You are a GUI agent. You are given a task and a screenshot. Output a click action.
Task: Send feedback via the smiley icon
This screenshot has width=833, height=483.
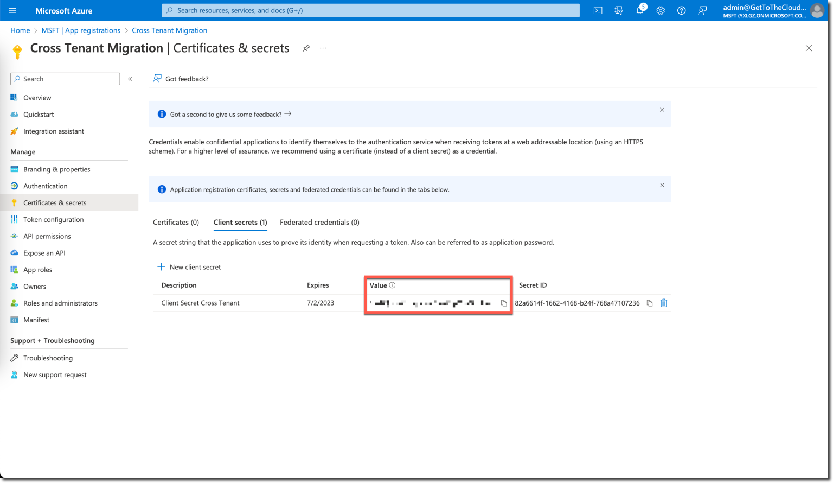[x=702, y=10]
